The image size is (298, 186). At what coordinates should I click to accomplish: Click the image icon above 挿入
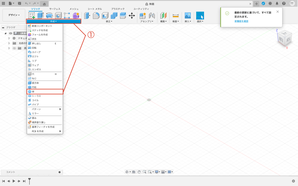(x=188, y=16)
